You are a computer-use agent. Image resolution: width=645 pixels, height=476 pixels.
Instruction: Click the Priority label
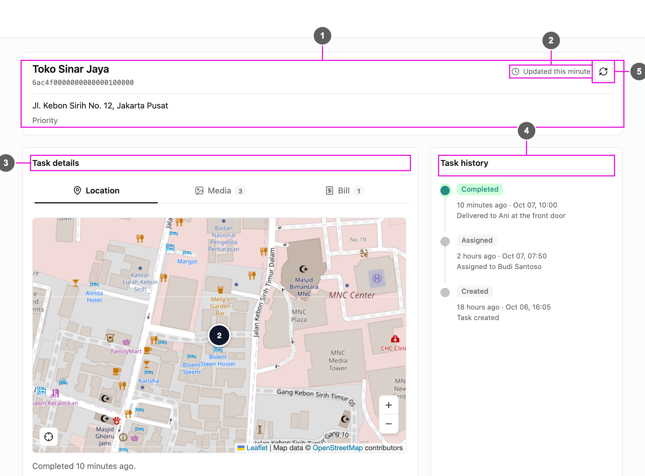45,120
